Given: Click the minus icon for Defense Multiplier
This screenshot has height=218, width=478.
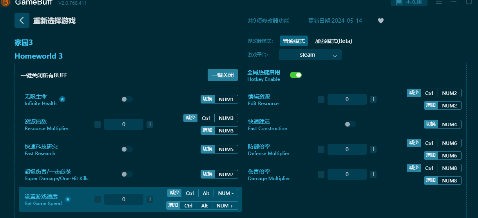Looking at the screenshot, I should (x=321, y=149).
